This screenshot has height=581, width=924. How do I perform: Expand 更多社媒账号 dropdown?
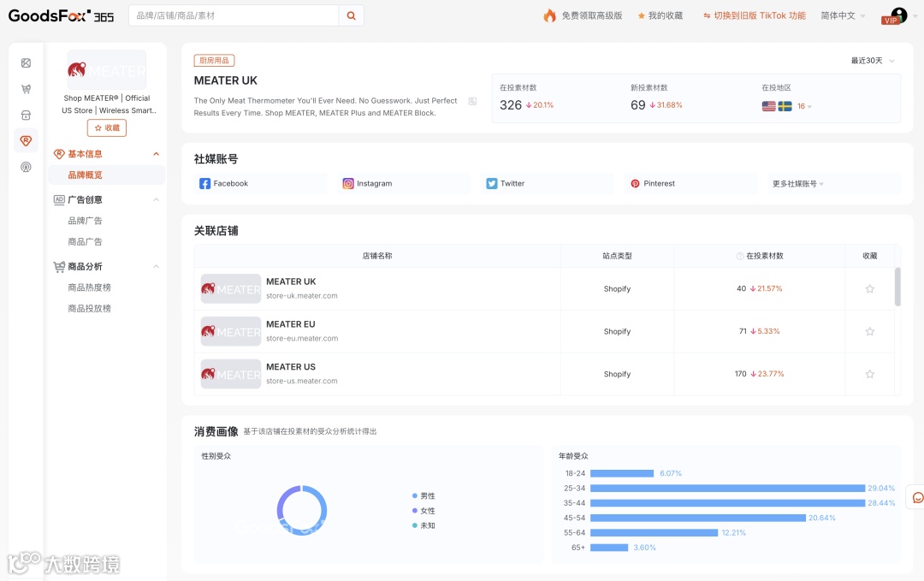click(798, 184)
